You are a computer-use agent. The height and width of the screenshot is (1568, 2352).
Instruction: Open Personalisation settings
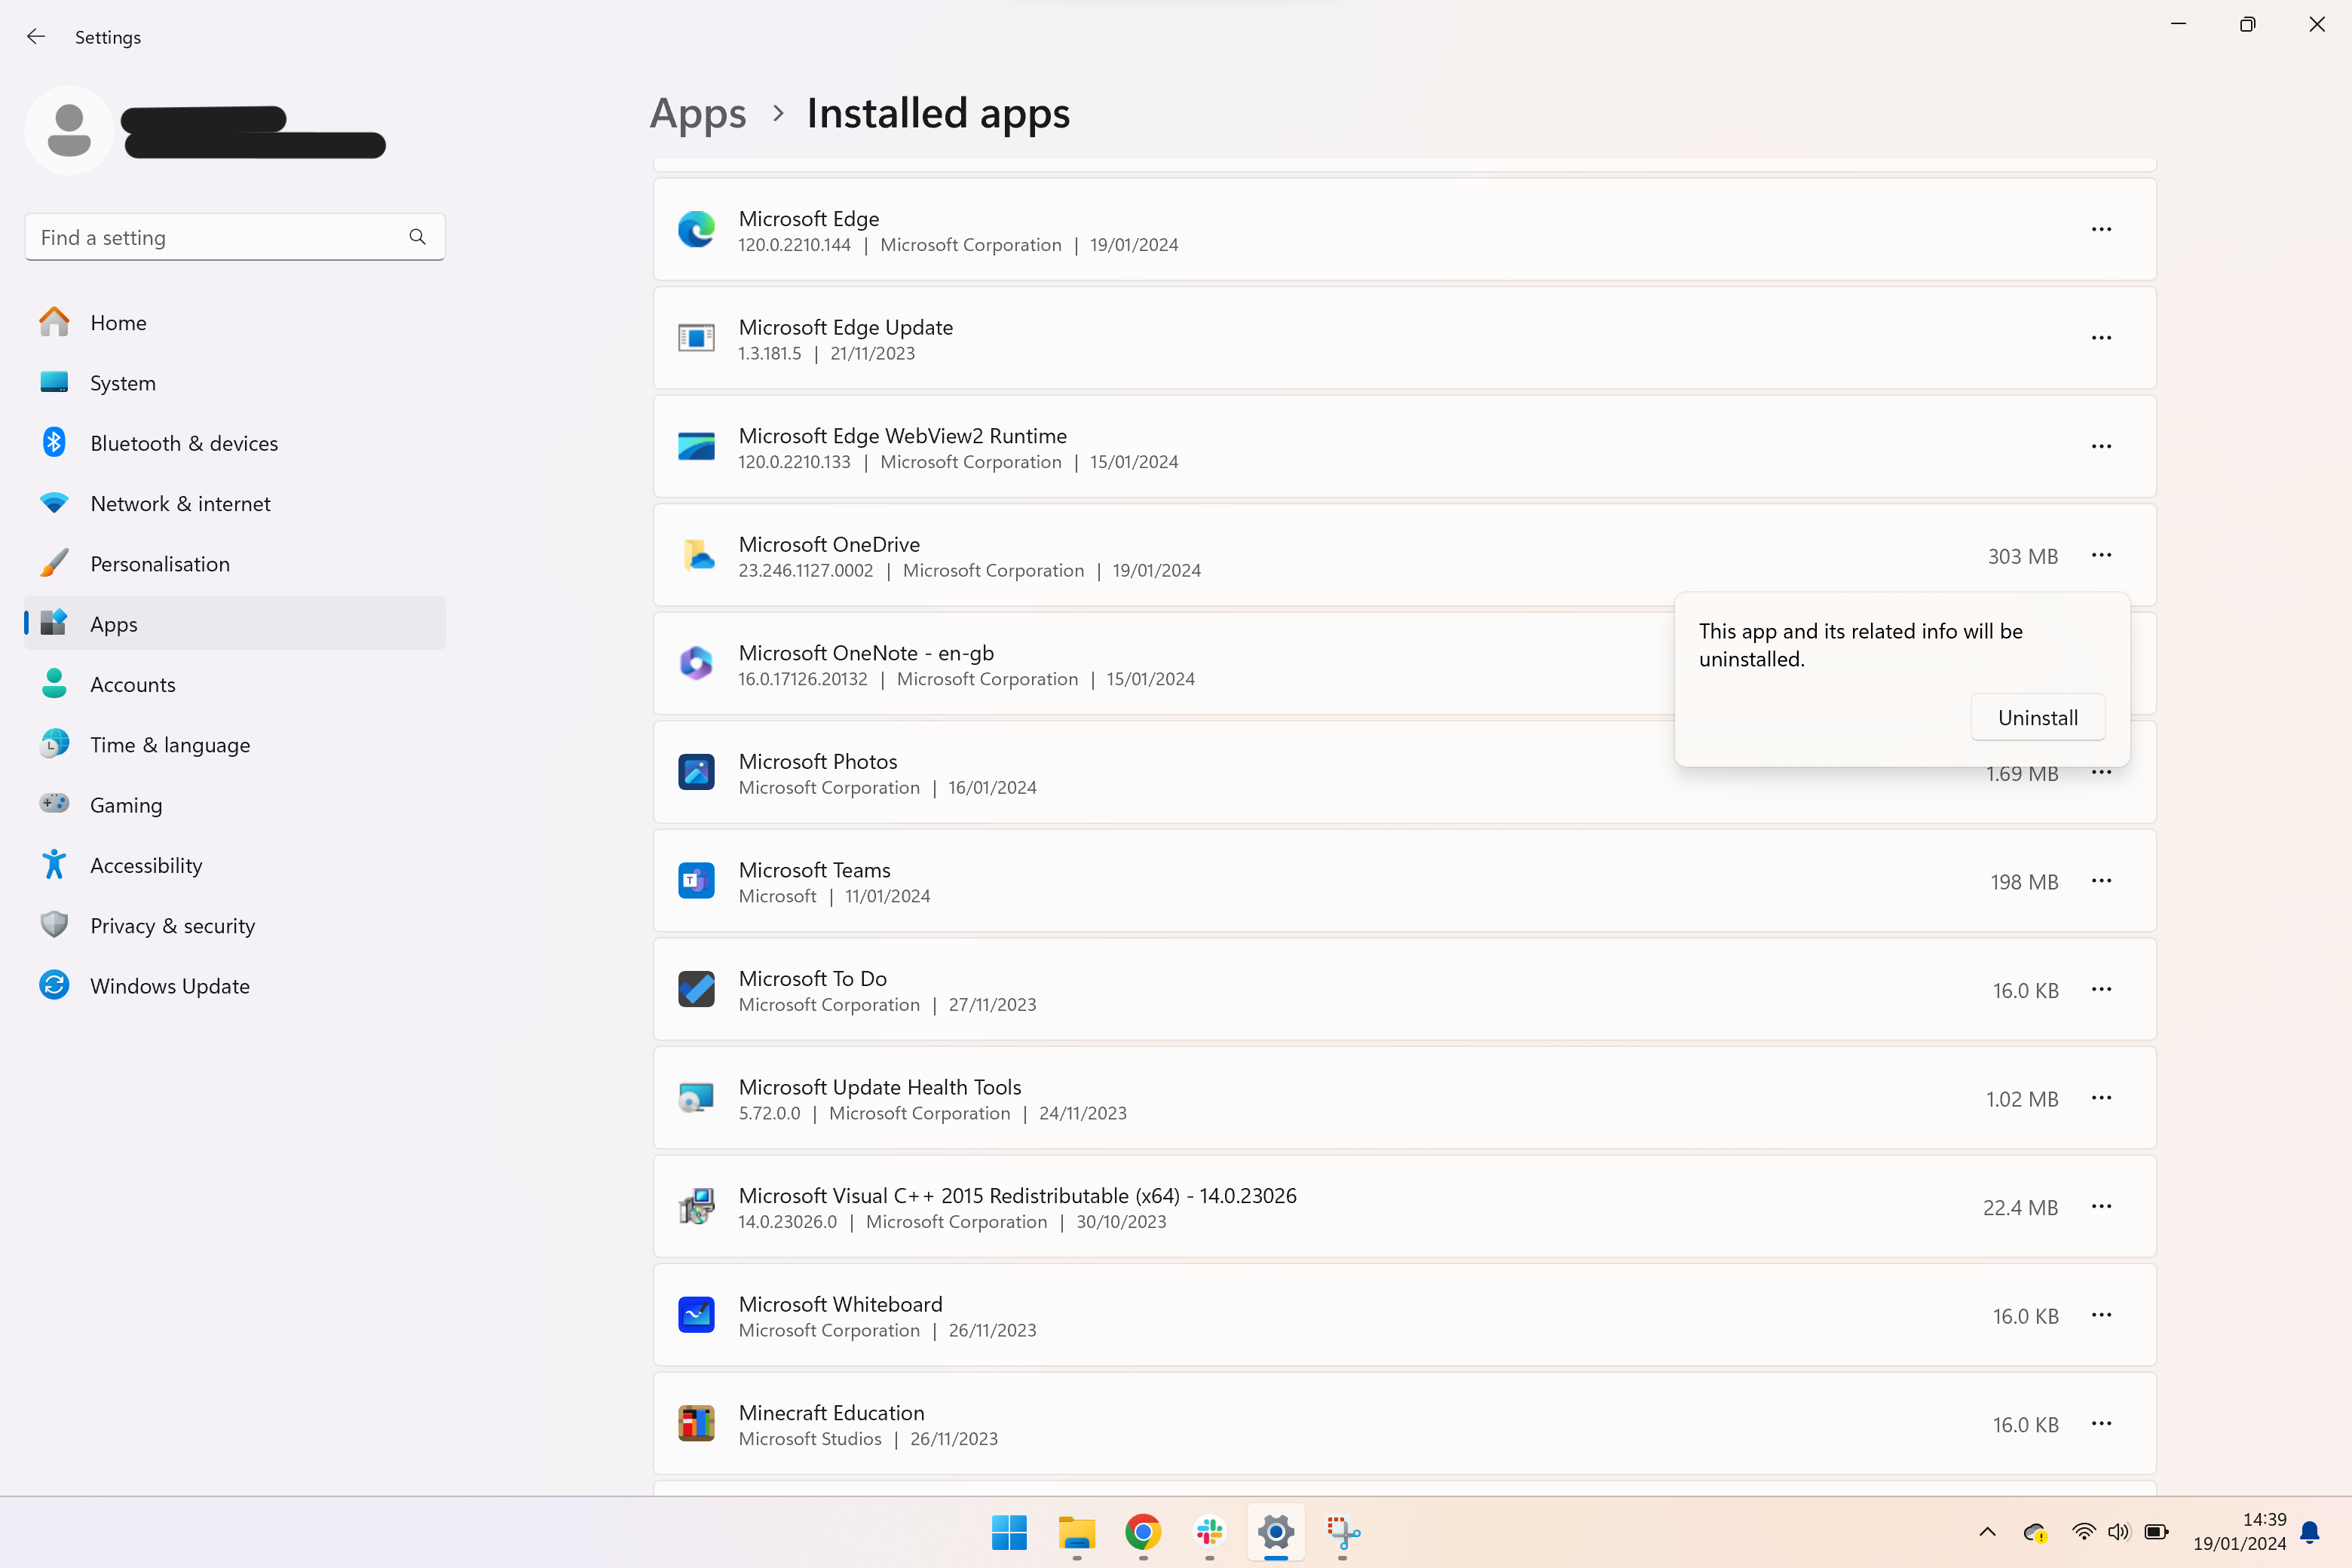(x=235, y=564)
